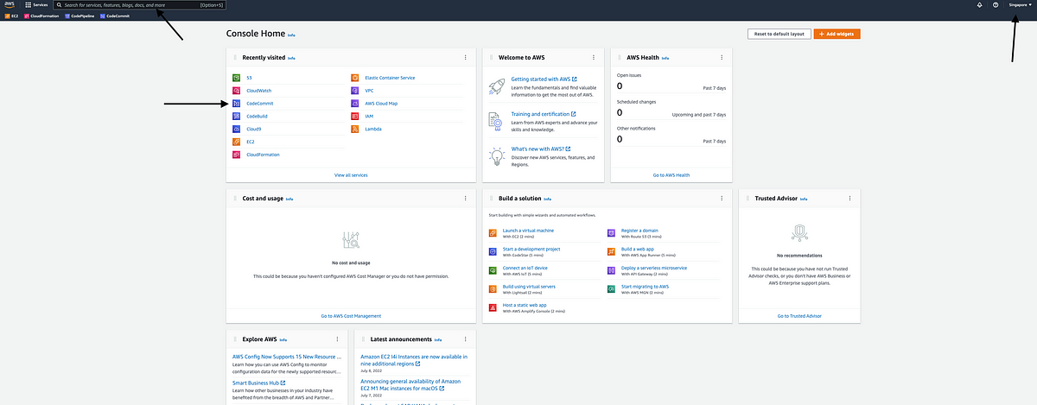The image size is (1037, 405).
Task: Grab the Recently visited drag handle
Action: (x=235, y=58)
